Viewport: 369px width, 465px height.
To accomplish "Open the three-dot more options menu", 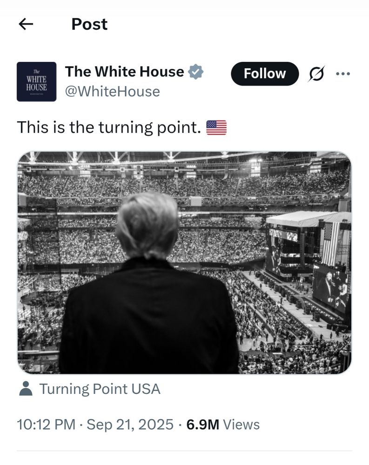I will [x=342, y=73].
